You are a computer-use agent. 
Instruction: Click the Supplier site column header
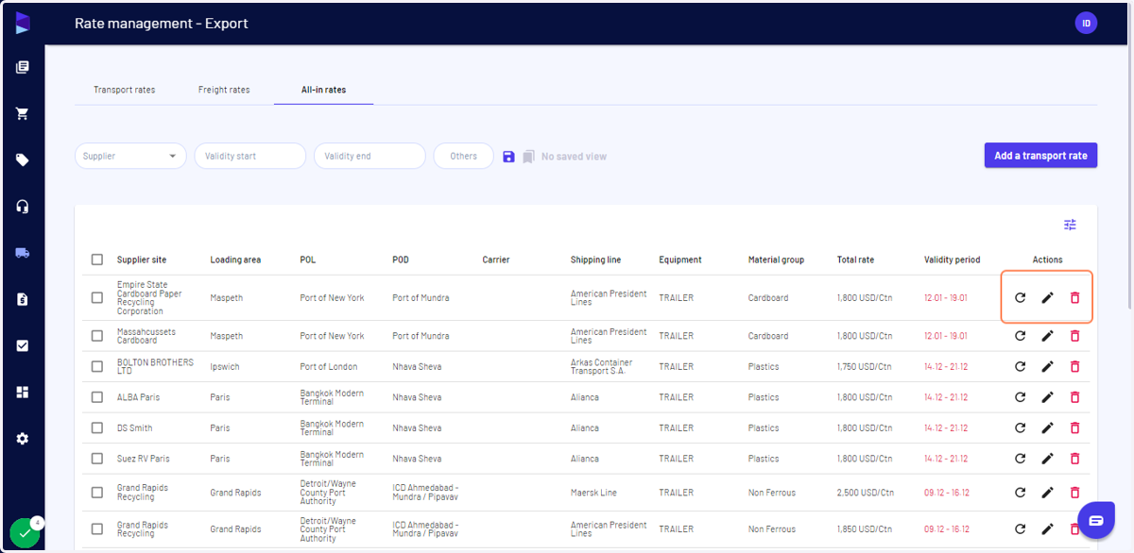click(142, 260)
